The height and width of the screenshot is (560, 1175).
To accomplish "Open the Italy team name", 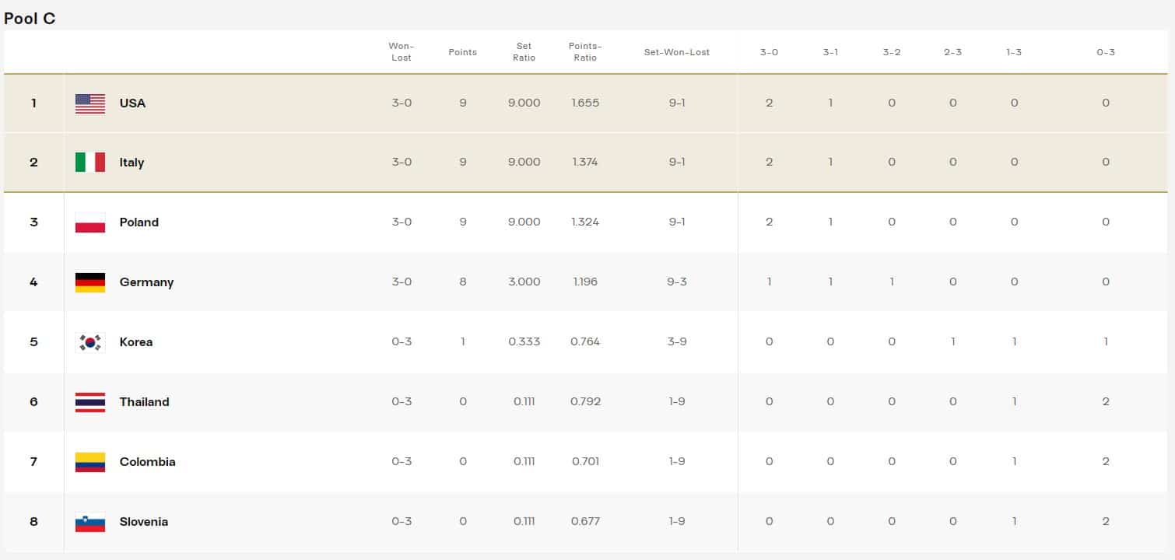I will [x=132, y=163].
